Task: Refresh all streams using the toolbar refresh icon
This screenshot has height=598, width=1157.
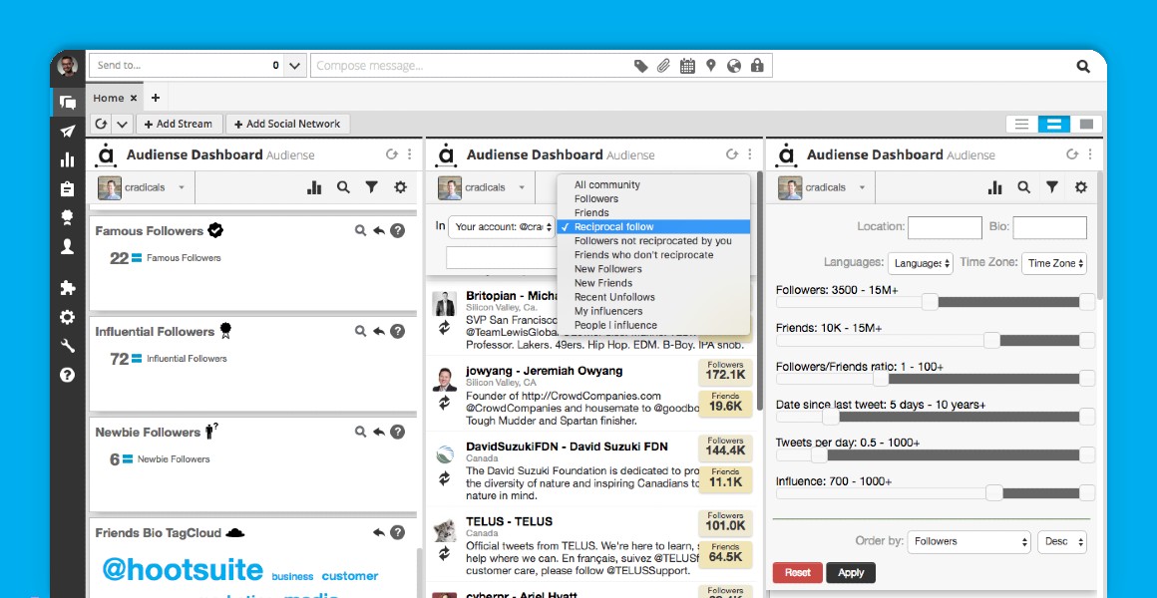Action: pos(101,124)
